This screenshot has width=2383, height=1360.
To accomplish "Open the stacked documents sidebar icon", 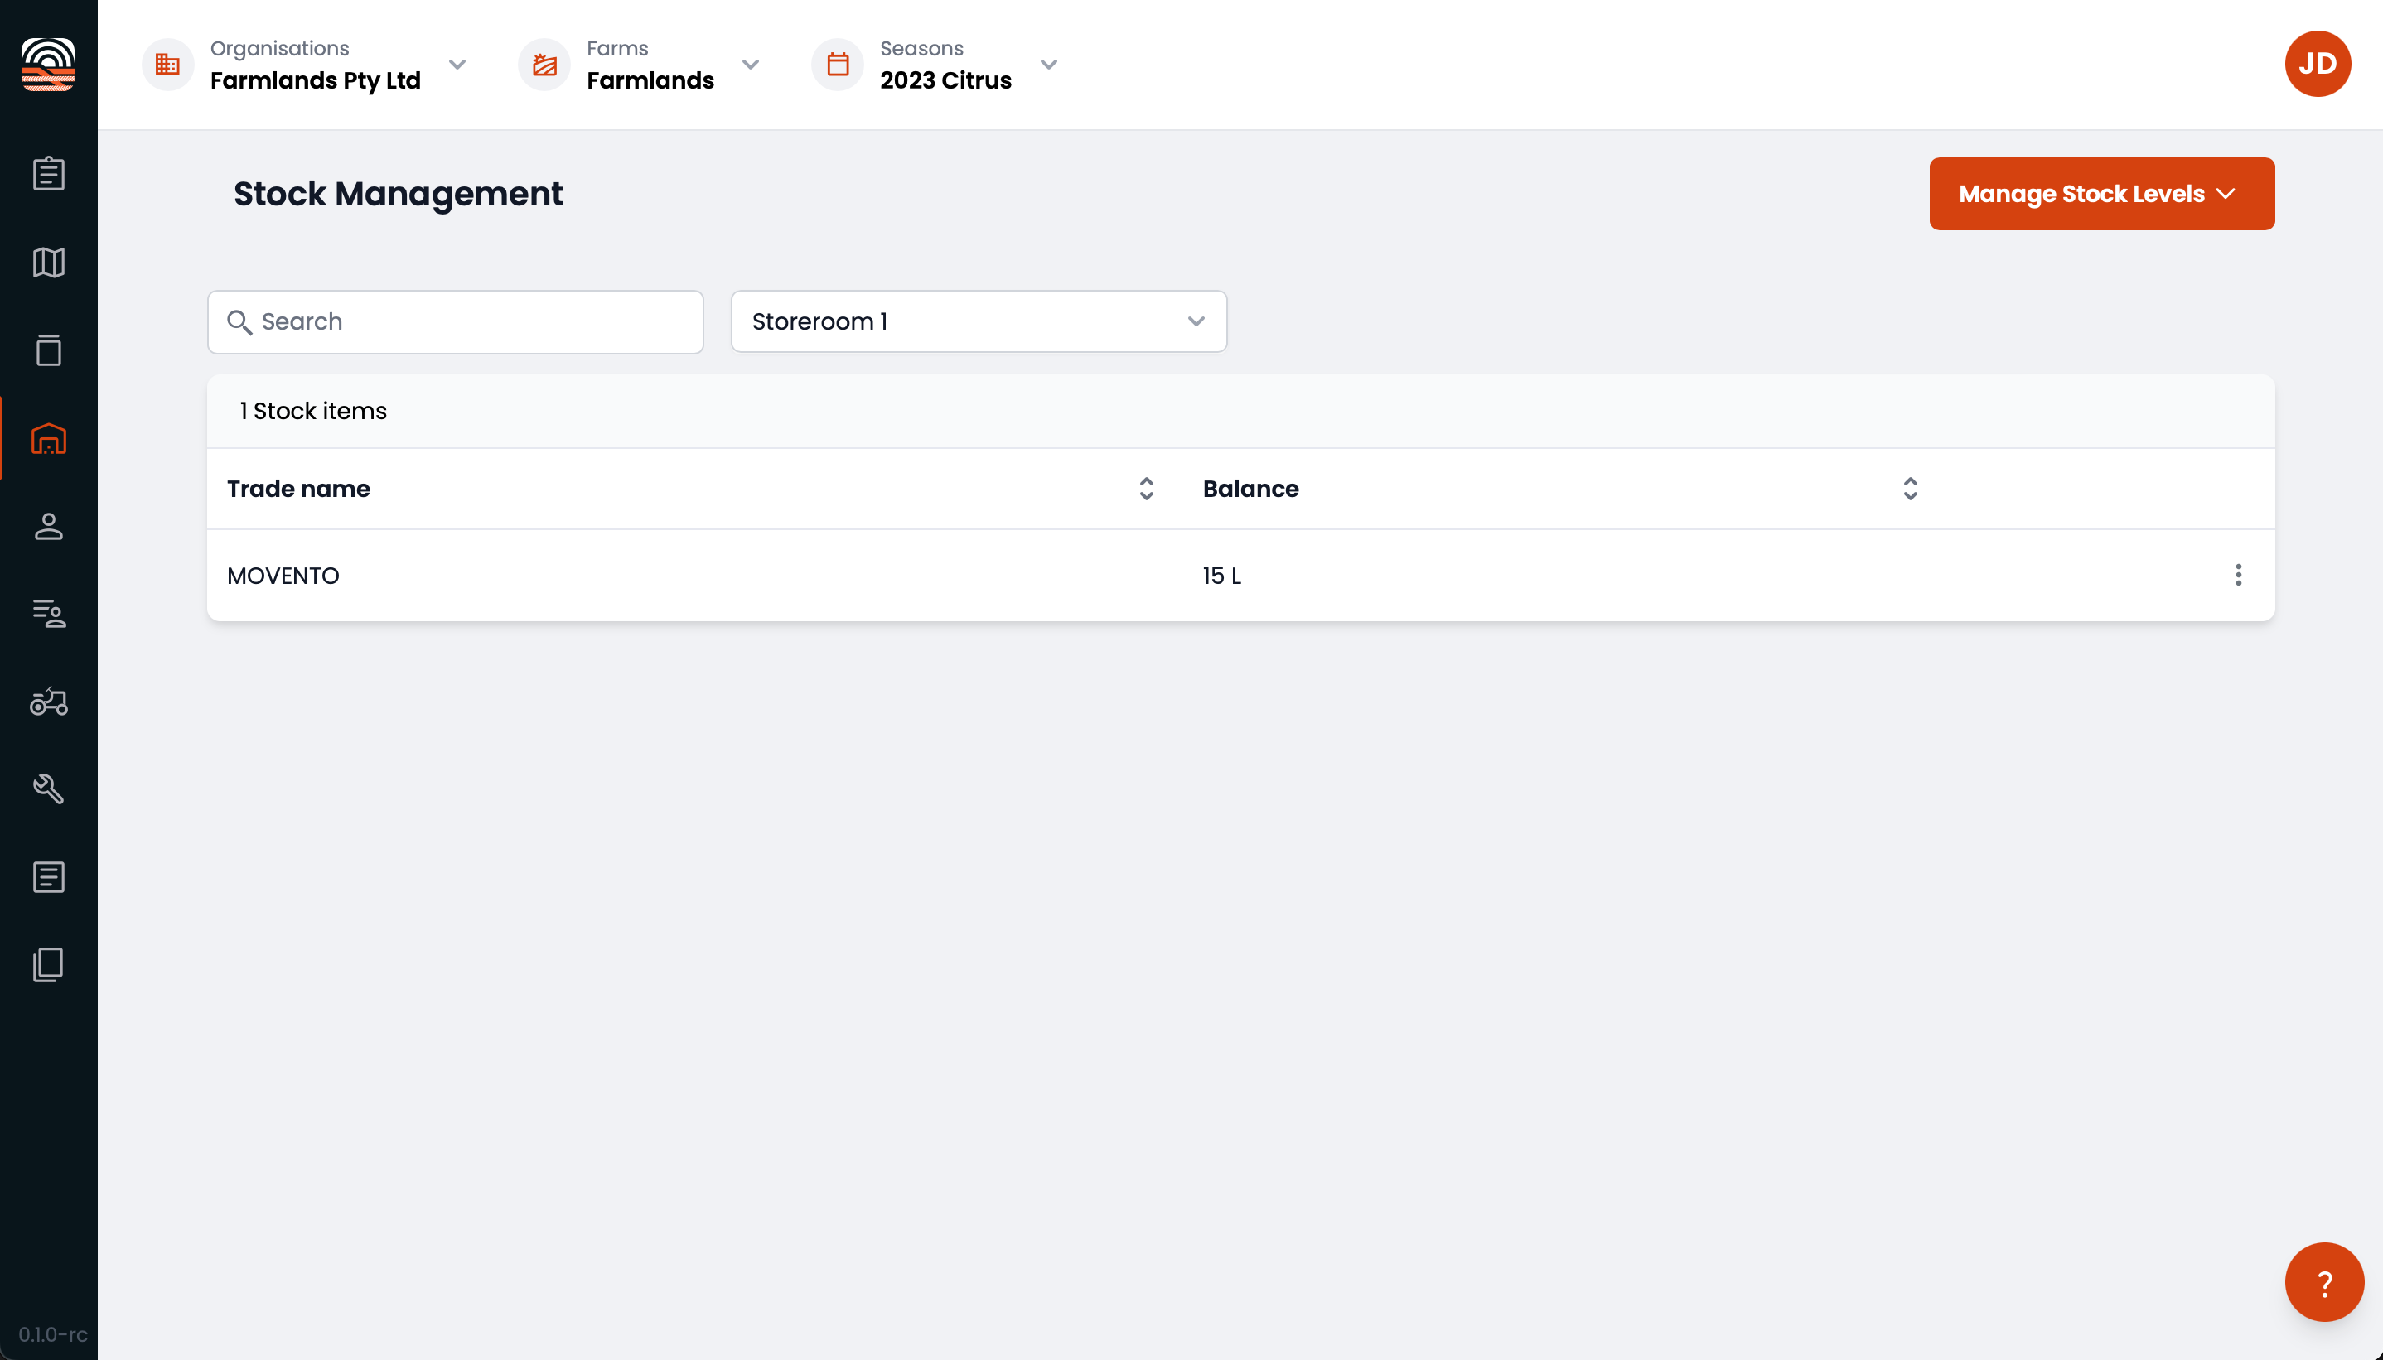I will point(49,965).
